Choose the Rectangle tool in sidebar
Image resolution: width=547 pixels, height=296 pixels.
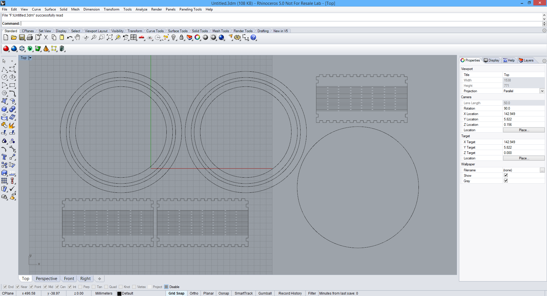[x=12, y=85]
